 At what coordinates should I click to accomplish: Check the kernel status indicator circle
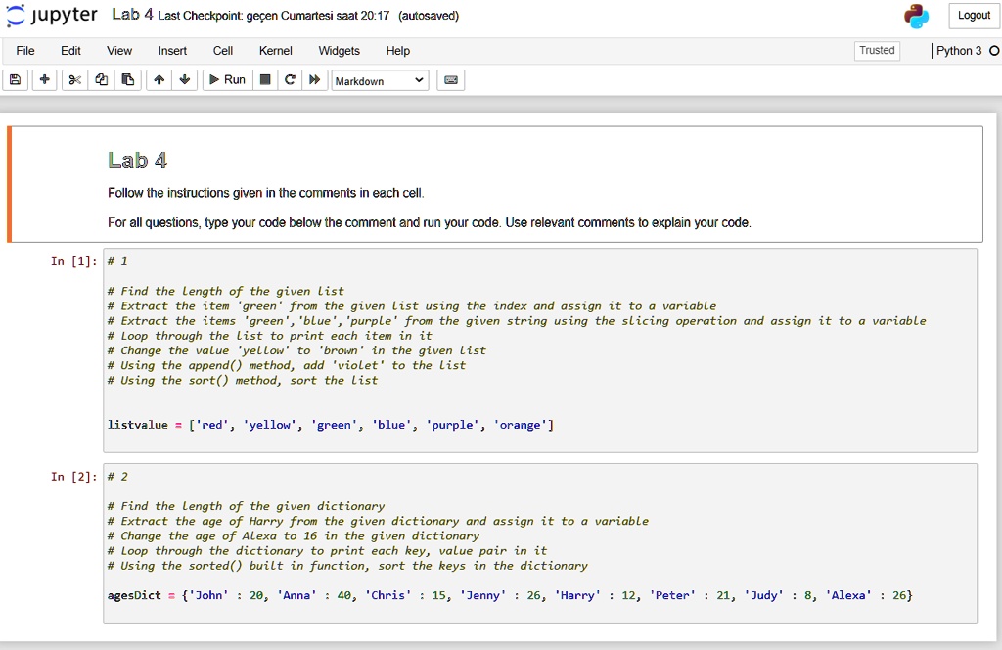[994, 51]
